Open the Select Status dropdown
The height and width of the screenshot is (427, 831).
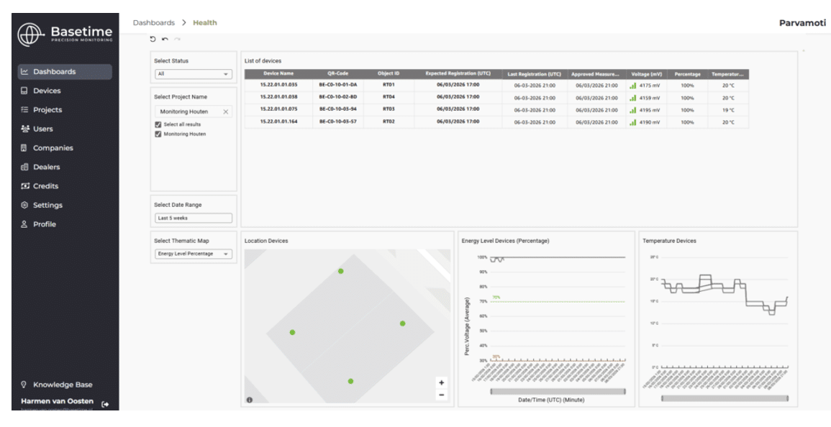[194, 74]
